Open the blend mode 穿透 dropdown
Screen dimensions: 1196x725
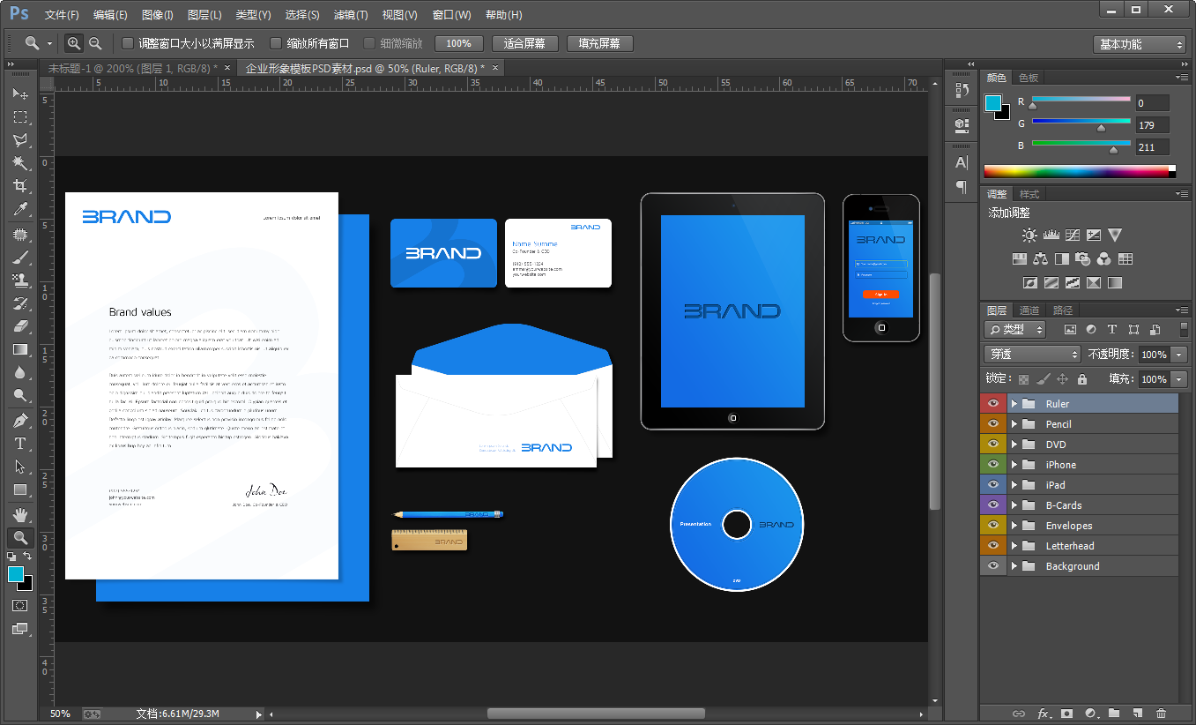[x=1032, y=354]
